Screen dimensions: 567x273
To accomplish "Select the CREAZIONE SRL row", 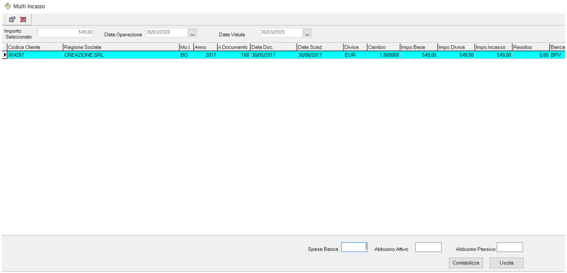I will point(120,55).
